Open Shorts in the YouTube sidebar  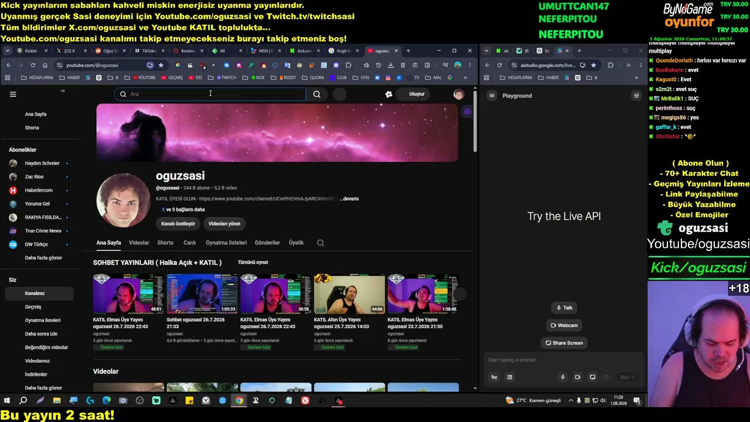[32, 128]
